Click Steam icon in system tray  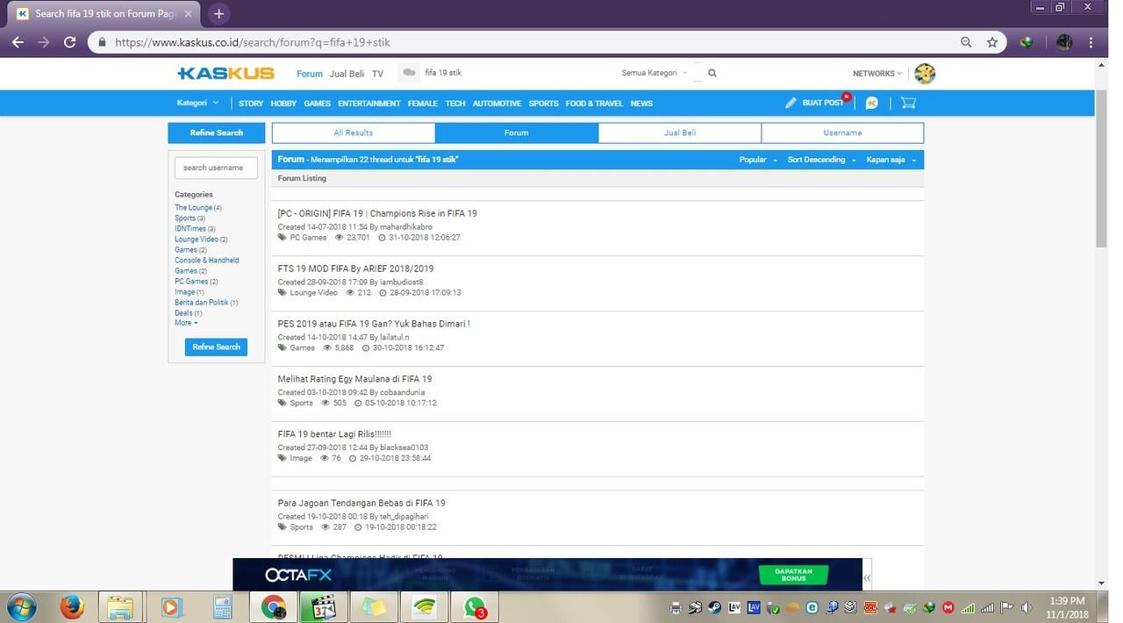[x=715, y=607]
